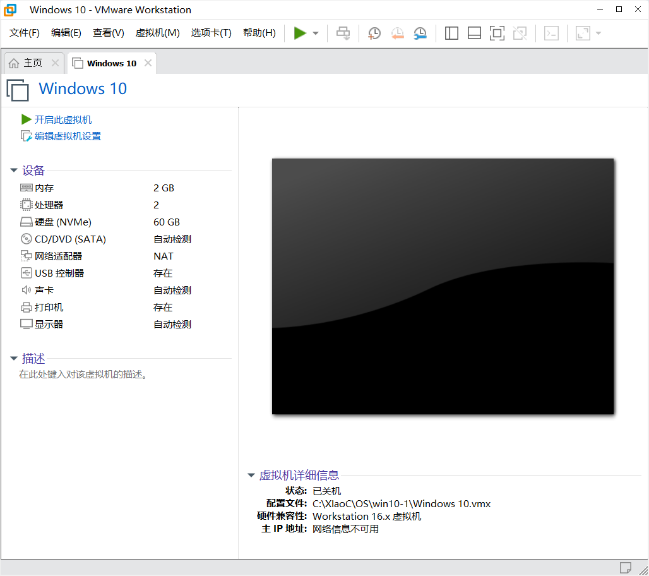Open the power options dropdown arrow
The height and width of the screenshot is (576, 649).
(x=316, y=33)
